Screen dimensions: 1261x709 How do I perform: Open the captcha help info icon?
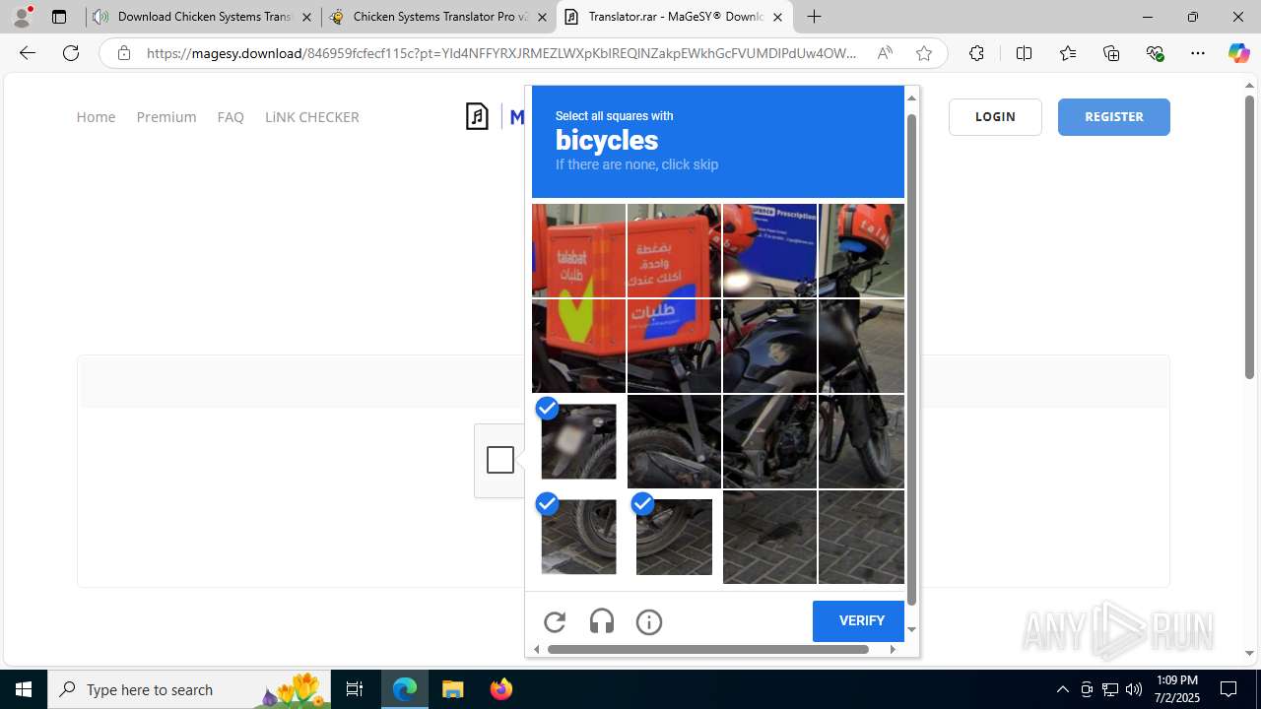[649, 621]
